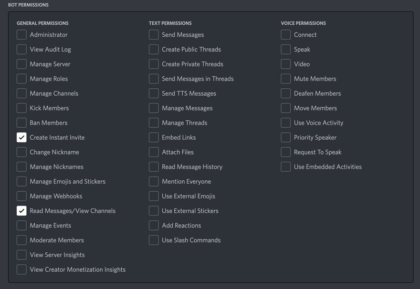Image resolution: width=420 pixels, height=289 pixels.
Task: Enable Kick Members permission
Action: click(22, 108)
